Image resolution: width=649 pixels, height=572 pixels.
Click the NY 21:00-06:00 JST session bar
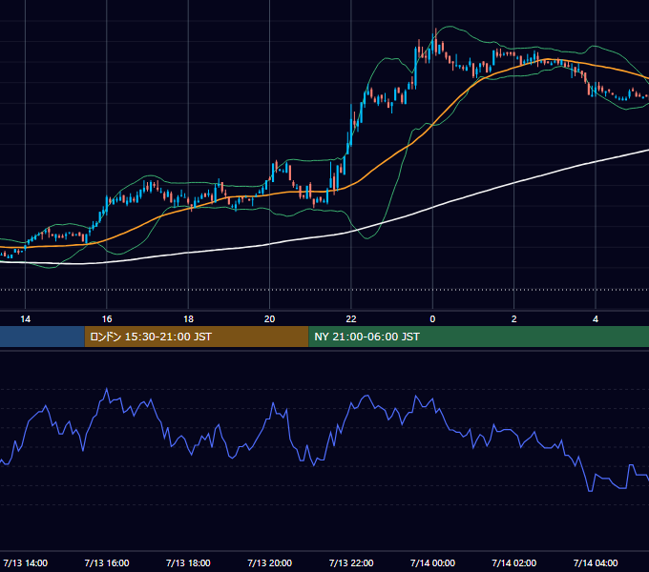pyautogui.click(x=478, y=337)
